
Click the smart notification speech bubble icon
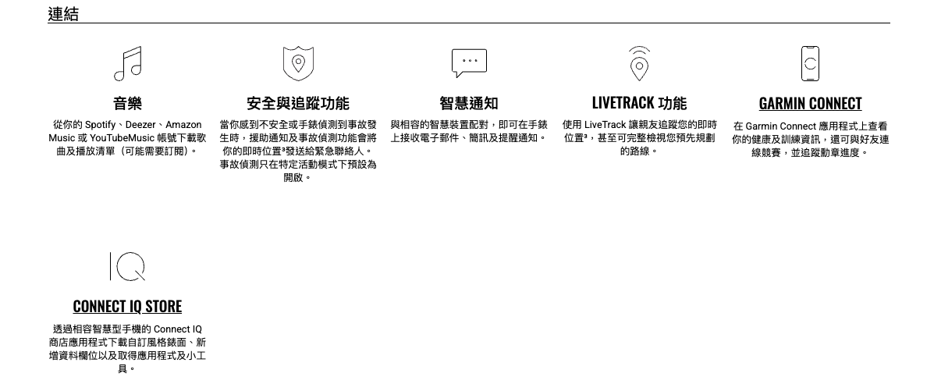point(469,63)
